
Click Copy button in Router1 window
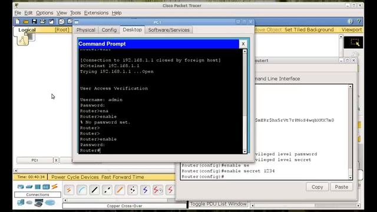click(317, 187)
